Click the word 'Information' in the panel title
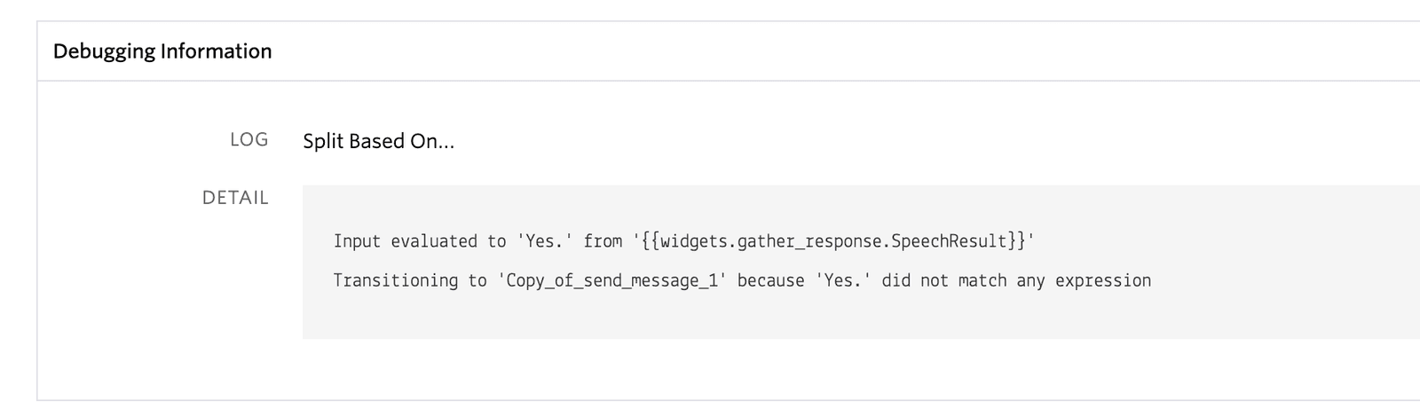The image size is (1420, 417). coord(216,51)
